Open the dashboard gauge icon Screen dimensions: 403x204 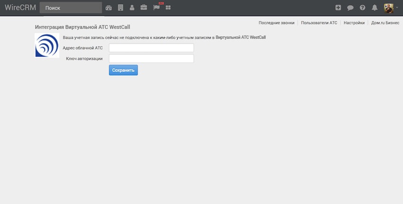(x=109, y=8)
